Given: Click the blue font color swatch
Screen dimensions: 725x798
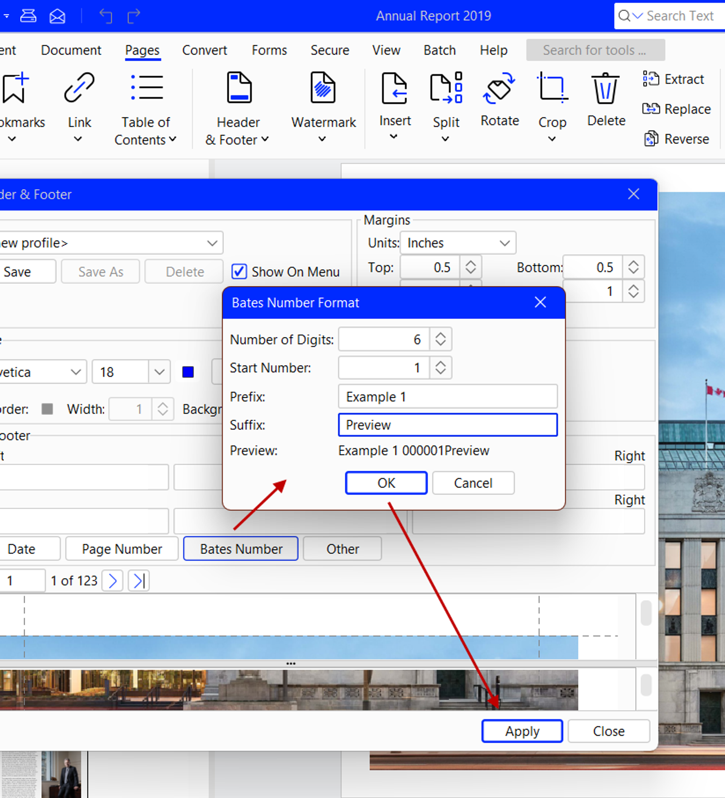Looking at the screenshot, I should [x=188, y=372].
